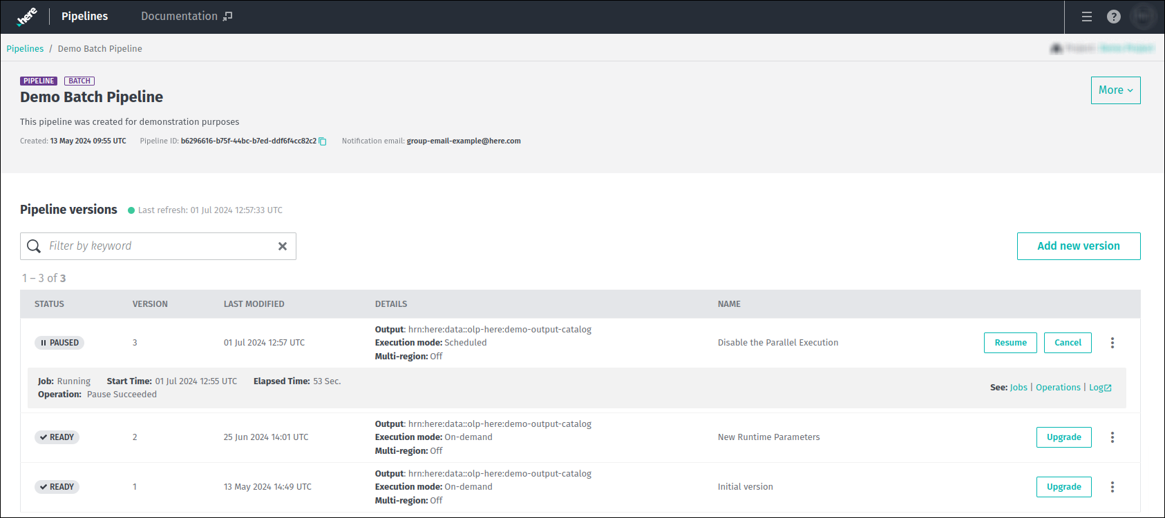Resume the paused version 3

point(1010,343)
